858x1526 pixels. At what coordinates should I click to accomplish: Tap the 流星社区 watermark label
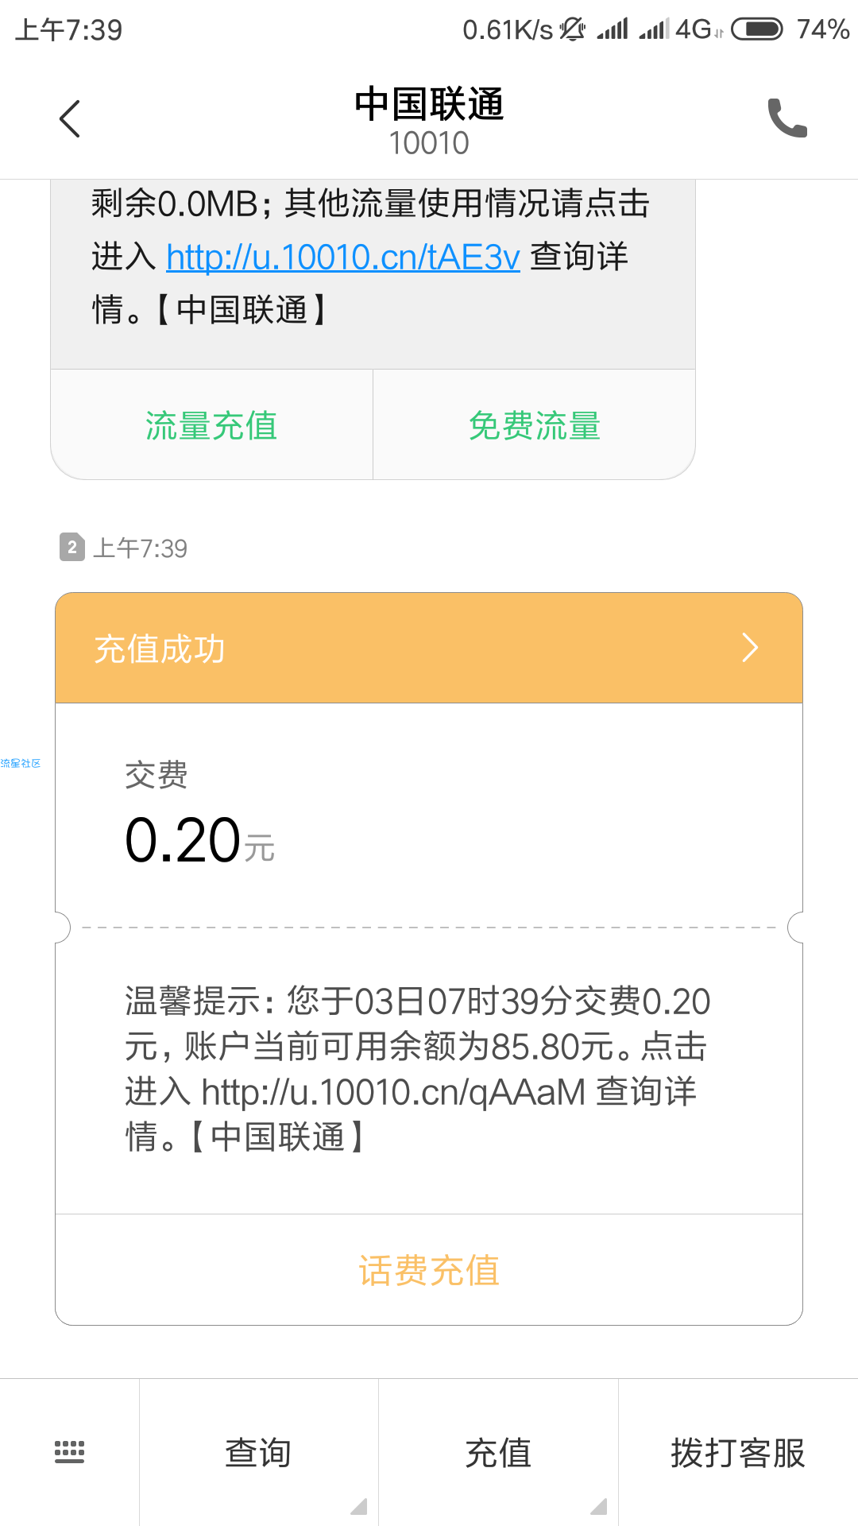click(x=21, y=763)
